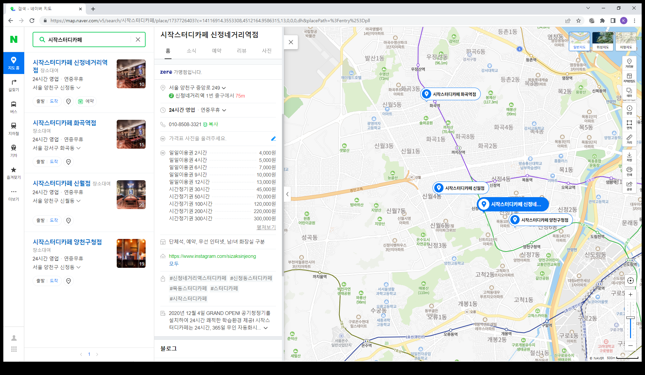Collapse the side panel with the arrow handle
The image size is (645, 375).
[288, 194]
